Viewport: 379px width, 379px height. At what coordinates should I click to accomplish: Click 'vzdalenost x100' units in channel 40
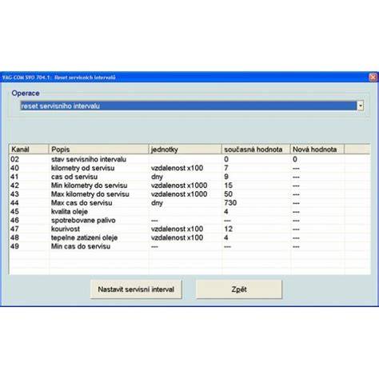tap(177, 168)
